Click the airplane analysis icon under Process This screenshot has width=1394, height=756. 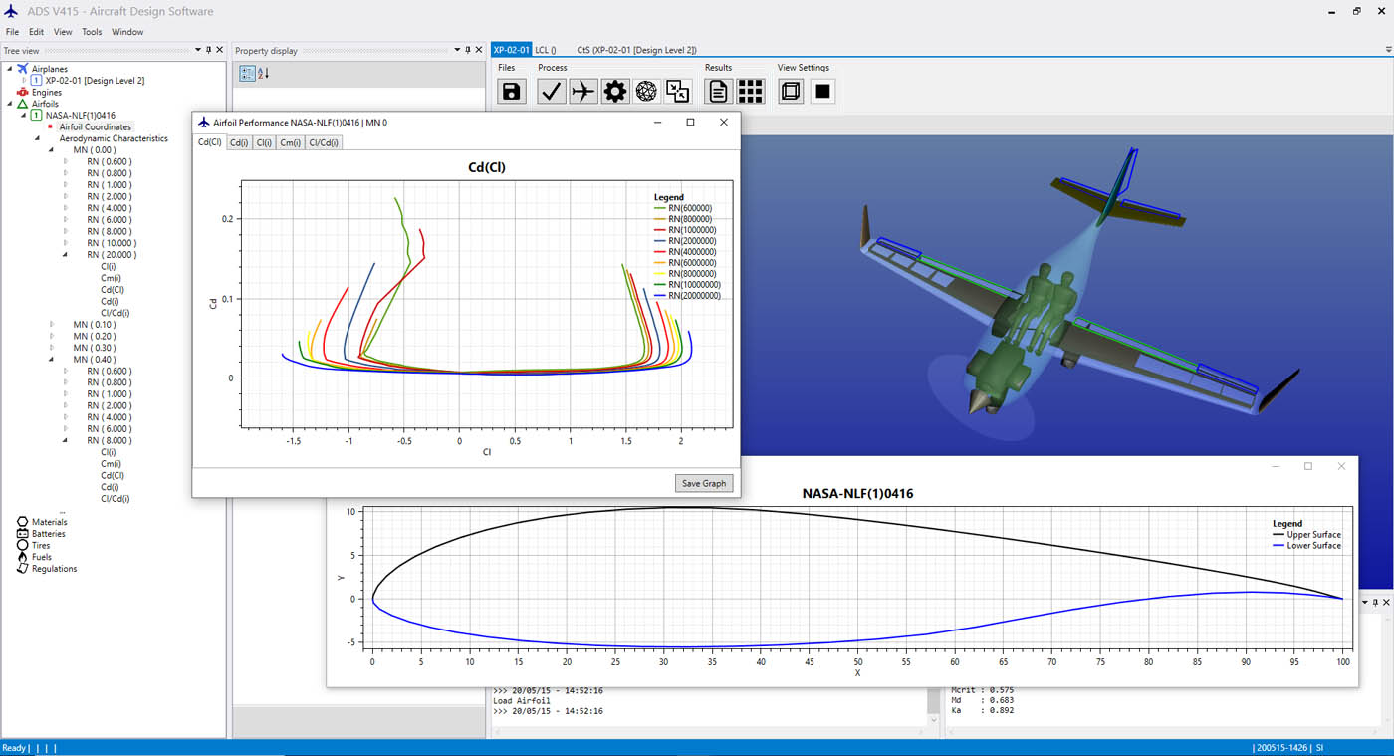tap(582, 91)
